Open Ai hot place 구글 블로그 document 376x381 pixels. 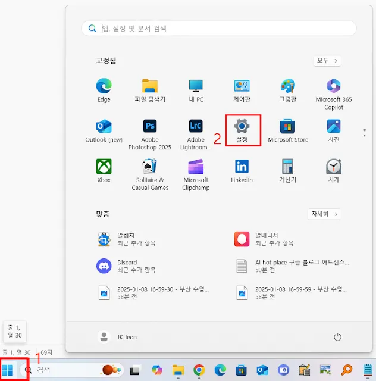[292, 266]
